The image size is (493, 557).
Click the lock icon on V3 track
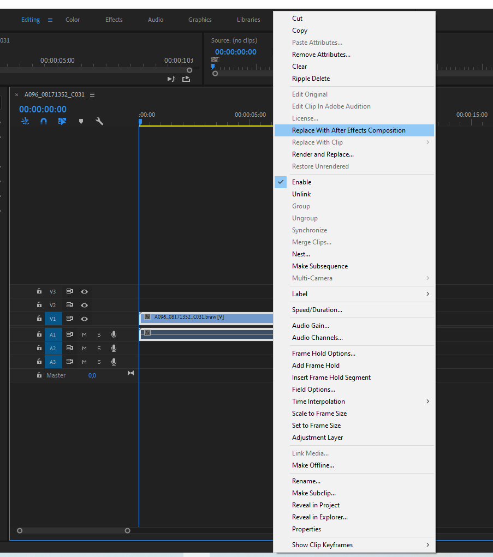click(x=39, y=291)
